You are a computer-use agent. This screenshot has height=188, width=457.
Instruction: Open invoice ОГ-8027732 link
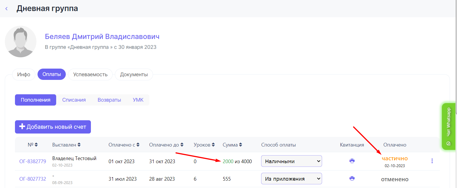pyautogui.click(x=33, y=179)
